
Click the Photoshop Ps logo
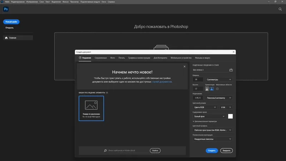6,9
